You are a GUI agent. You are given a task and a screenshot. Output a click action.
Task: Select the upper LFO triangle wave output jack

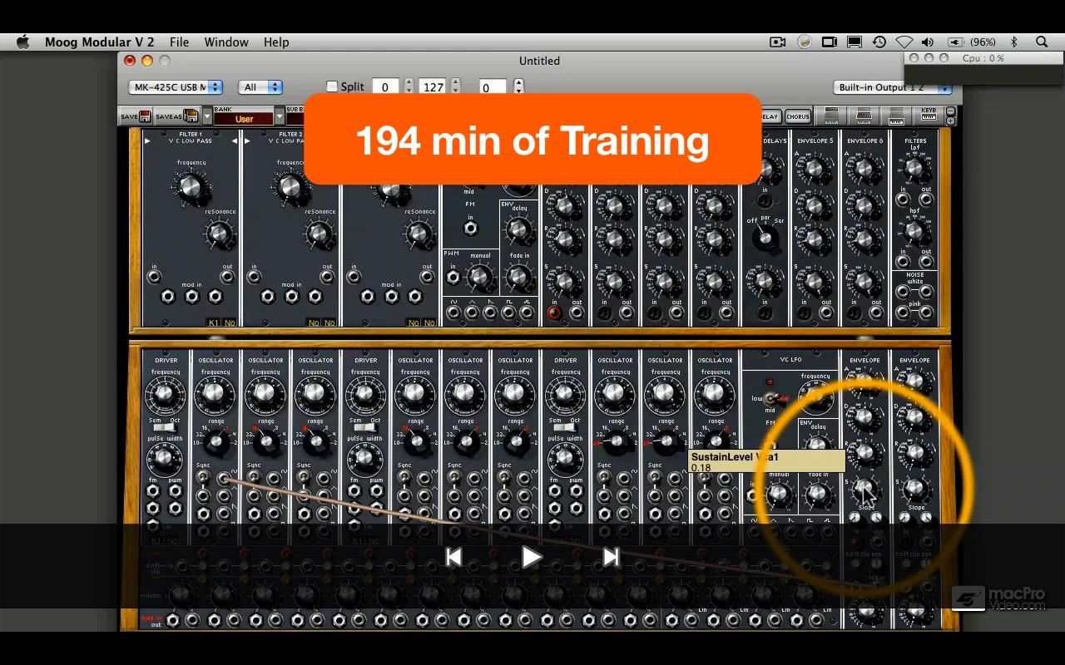point(472,313)
